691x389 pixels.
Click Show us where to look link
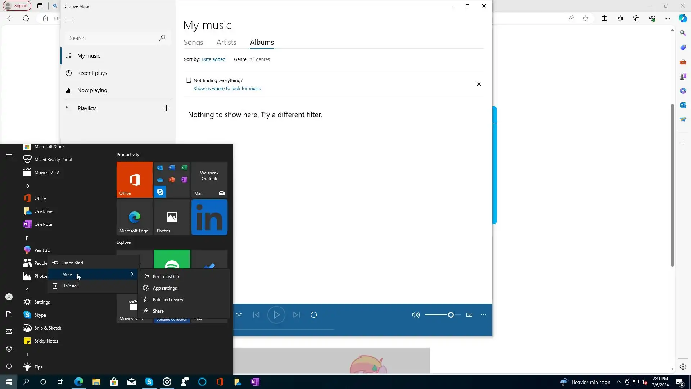click(x=227, y=89)
